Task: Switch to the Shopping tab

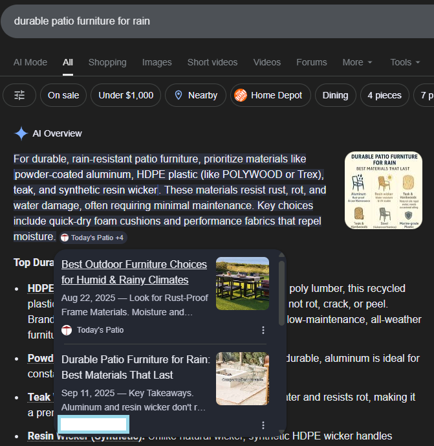Action: [107, 62]
